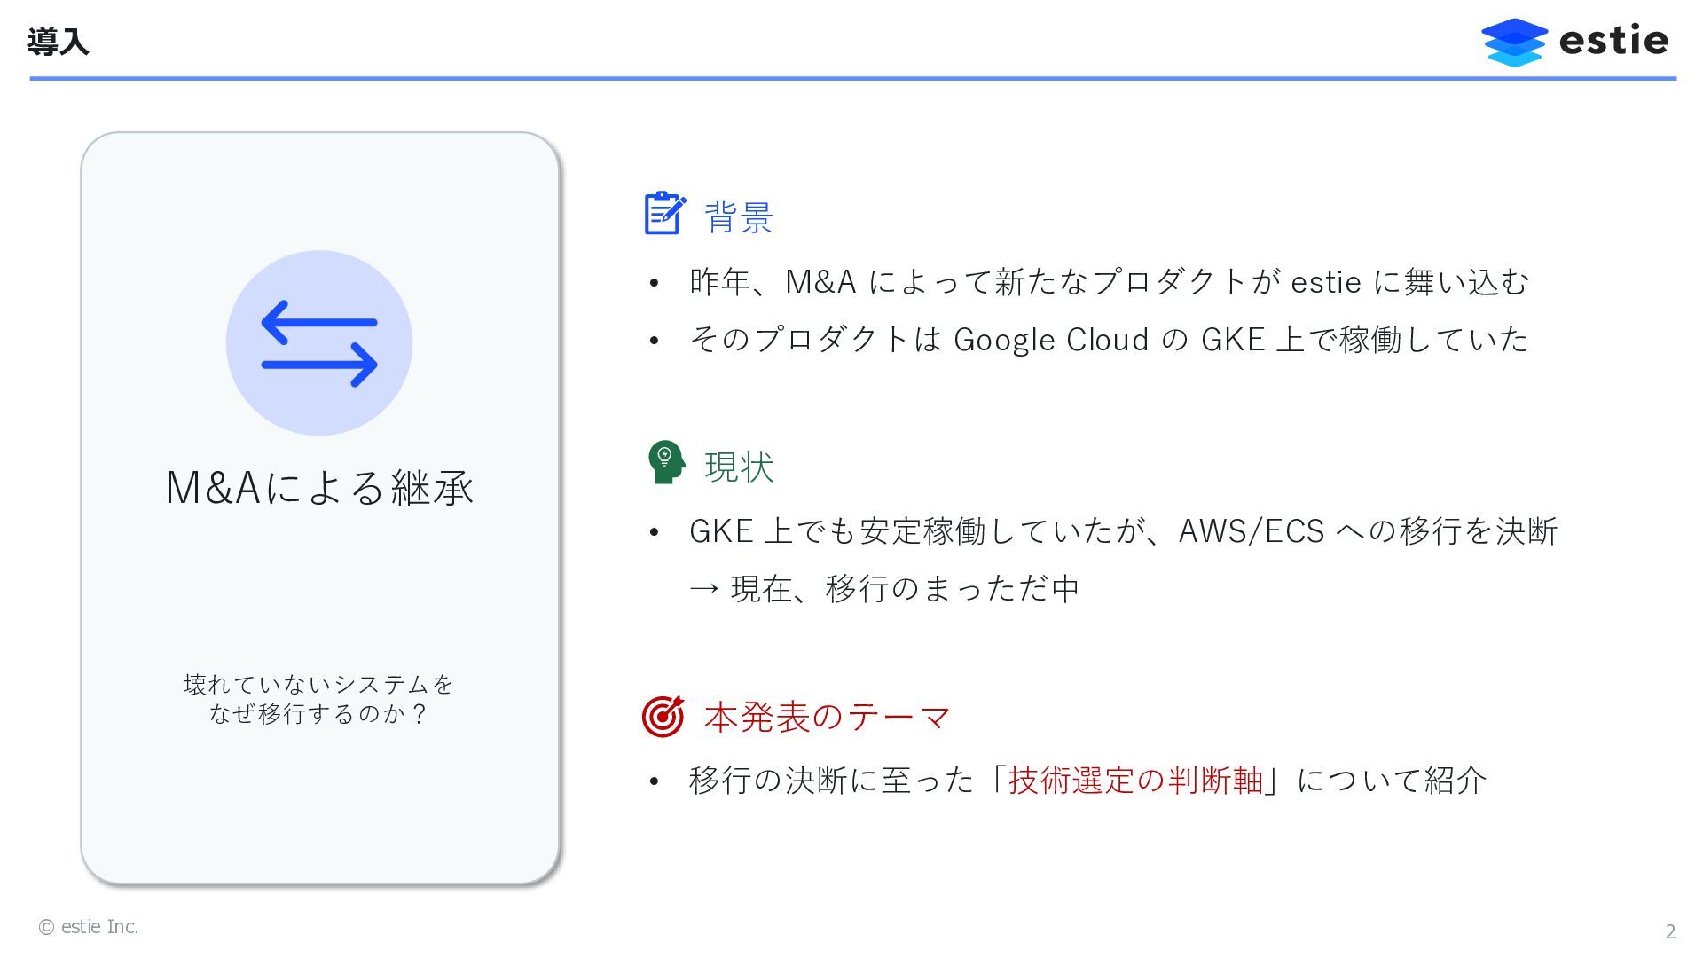Click the bullet about AWS/ECS への移行
This screenshot has height=958, width=1703.
click(x=1123, y=531)
